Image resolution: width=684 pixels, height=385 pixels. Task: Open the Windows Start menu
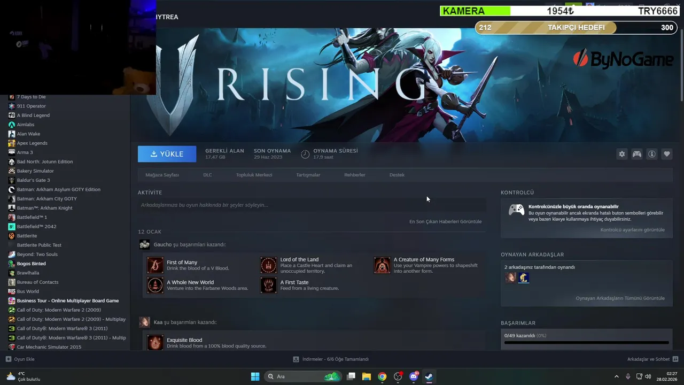point(255,376)
